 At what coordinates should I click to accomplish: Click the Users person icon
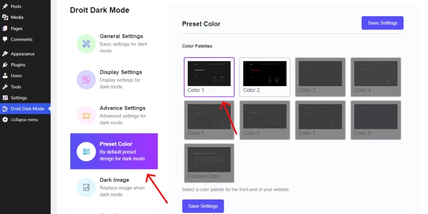click(x=5, y=75)
